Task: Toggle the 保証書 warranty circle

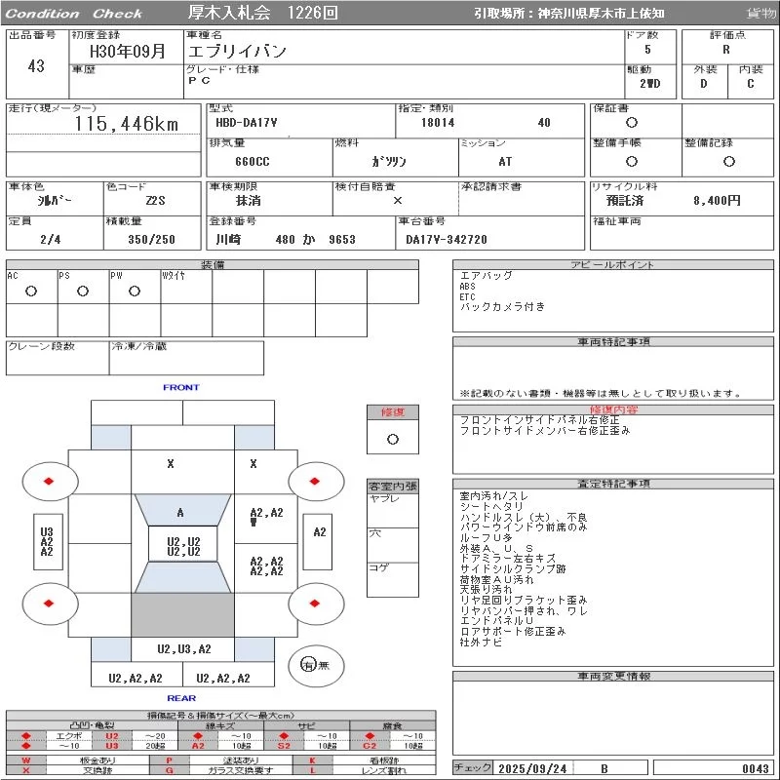Action: [x=632, y=123]
